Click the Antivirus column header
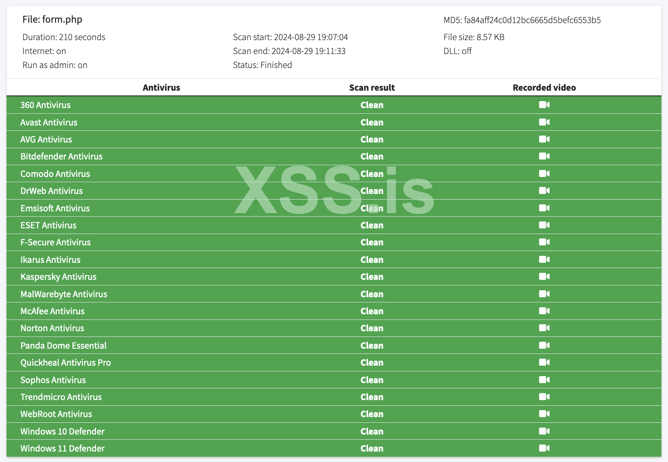Screen dimensions: 668x462 point(161,88)
